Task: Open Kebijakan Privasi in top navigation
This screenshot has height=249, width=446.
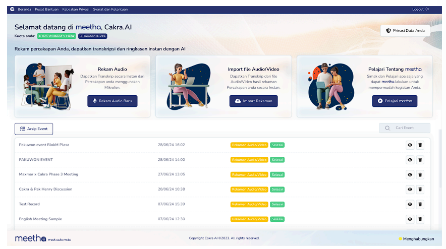Action: coord(76,10)
